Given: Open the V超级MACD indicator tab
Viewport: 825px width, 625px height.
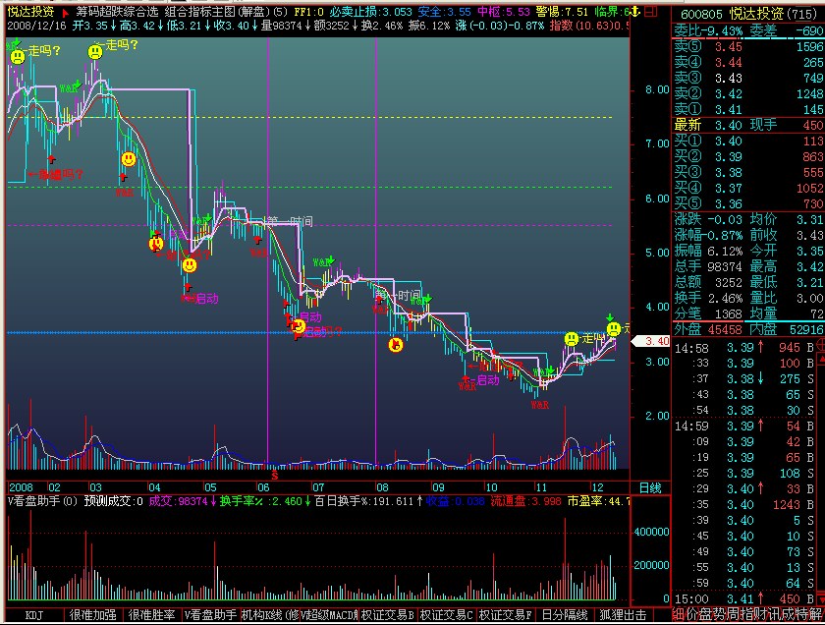Looking at the screenshot, I should coord(329,615).
